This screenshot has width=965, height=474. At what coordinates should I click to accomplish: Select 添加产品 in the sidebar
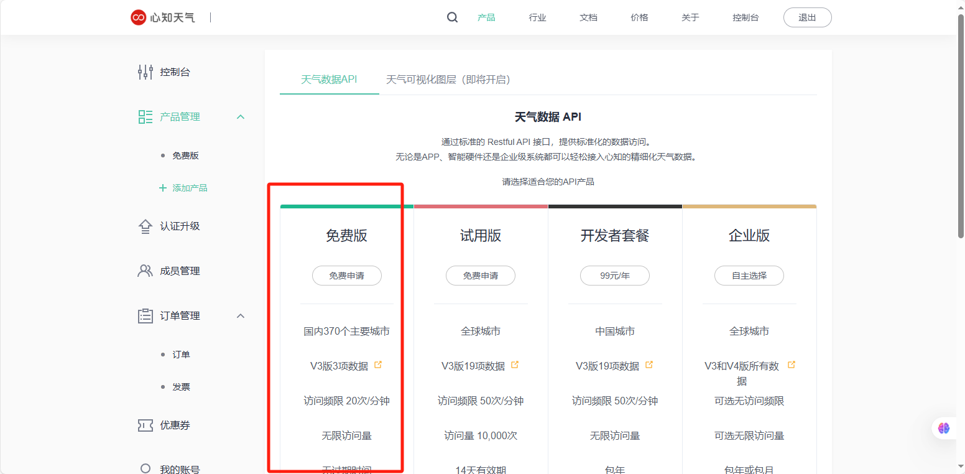[x=190, y=188]
